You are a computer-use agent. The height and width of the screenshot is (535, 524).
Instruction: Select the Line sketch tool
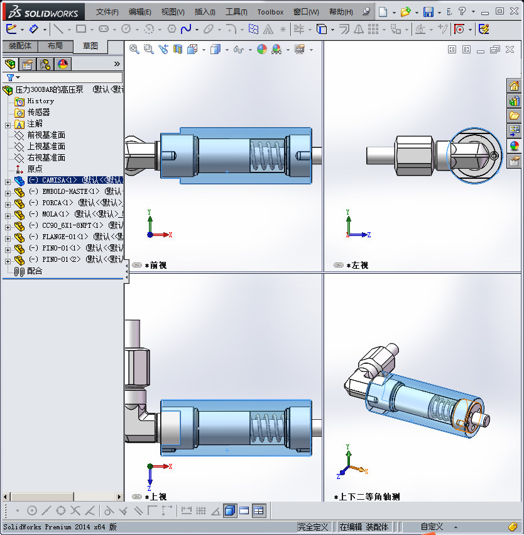[58, 30]
